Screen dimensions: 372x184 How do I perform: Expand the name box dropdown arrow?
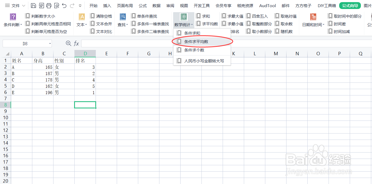click(50, 43)
